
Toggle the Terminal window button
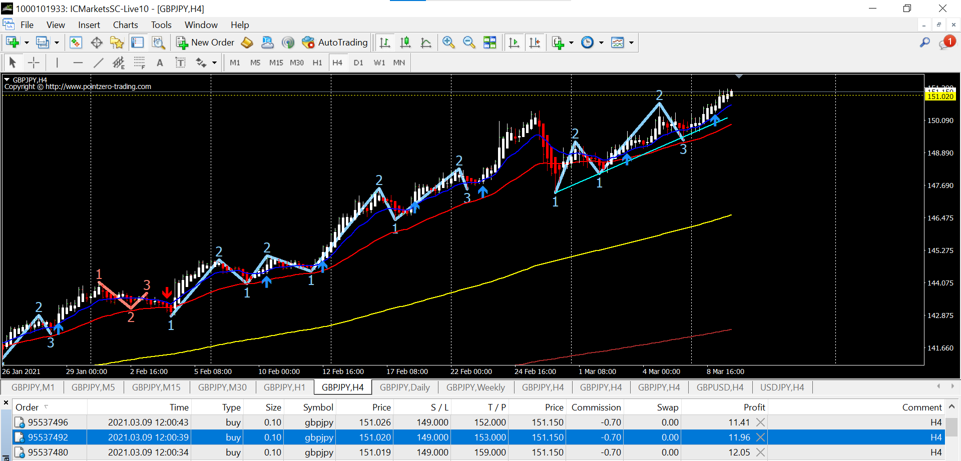click(137, 42)
